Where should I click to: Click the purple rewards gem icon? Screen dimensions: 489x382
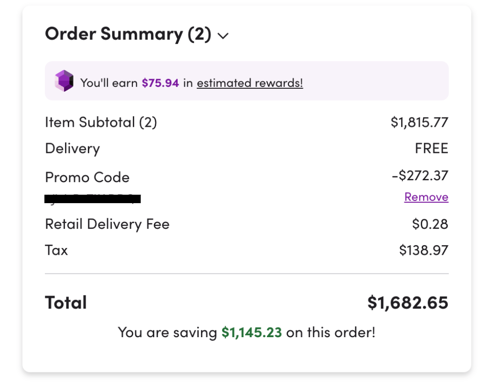click(64, 81)
